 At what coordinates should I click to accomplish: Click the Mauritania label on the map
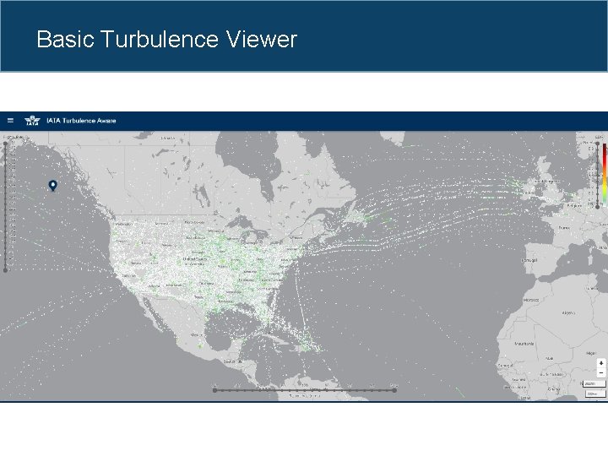pyautogui.click(x=524, y=344)
